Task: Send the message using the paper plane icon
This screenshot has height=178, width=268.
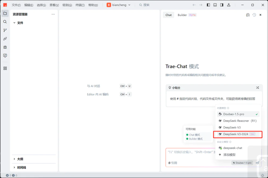Action: click(x=258, y=163)
